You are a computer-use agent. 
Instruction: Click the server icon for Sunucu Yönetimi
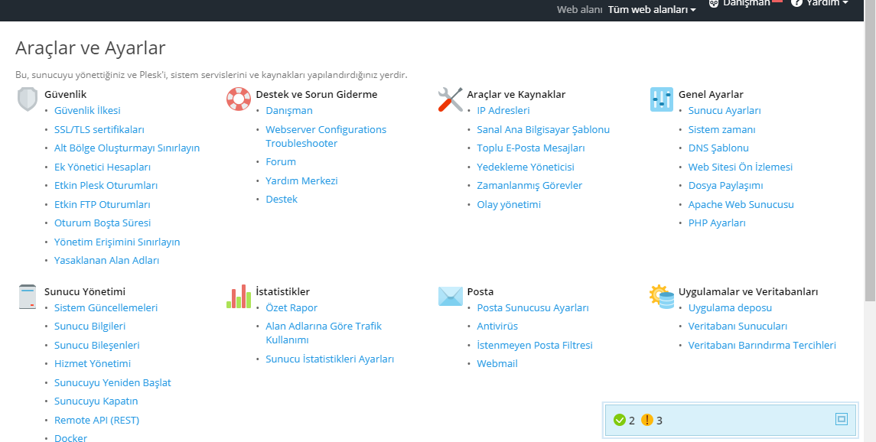(28, 297)
